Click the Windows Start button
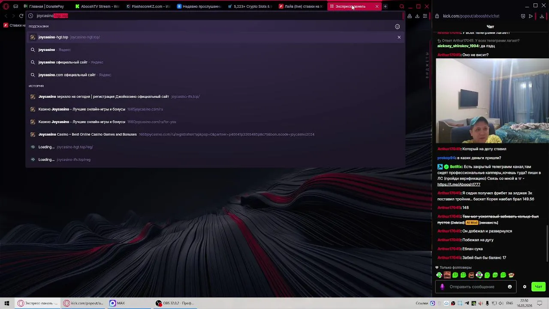549x309 pixels. (x=7, y=303)
